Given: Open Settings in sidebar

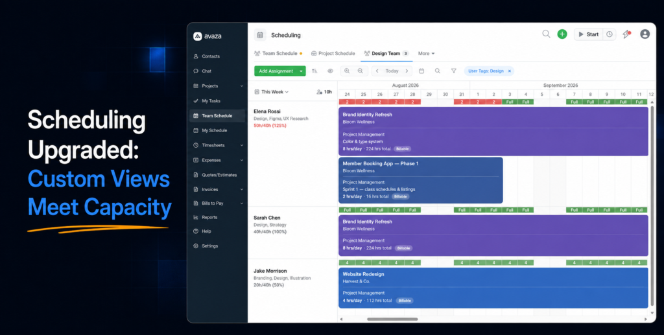Looking at the screenshot, I should (x=217, y=246).
